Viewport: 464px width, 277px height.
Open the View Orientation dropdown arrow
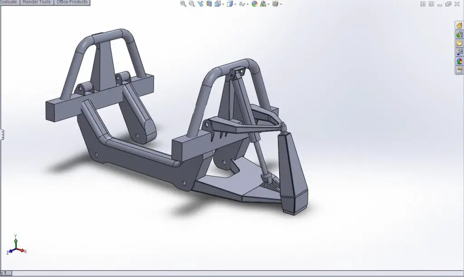tap(223, 4)
